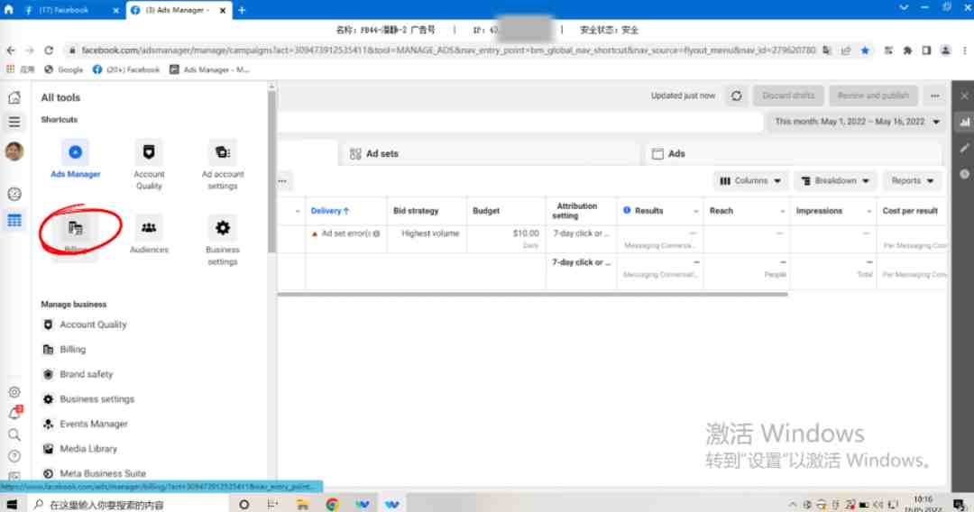Refresh data with the reload icon
Viewport: 974px width, 512px height.
pos(736,96)
